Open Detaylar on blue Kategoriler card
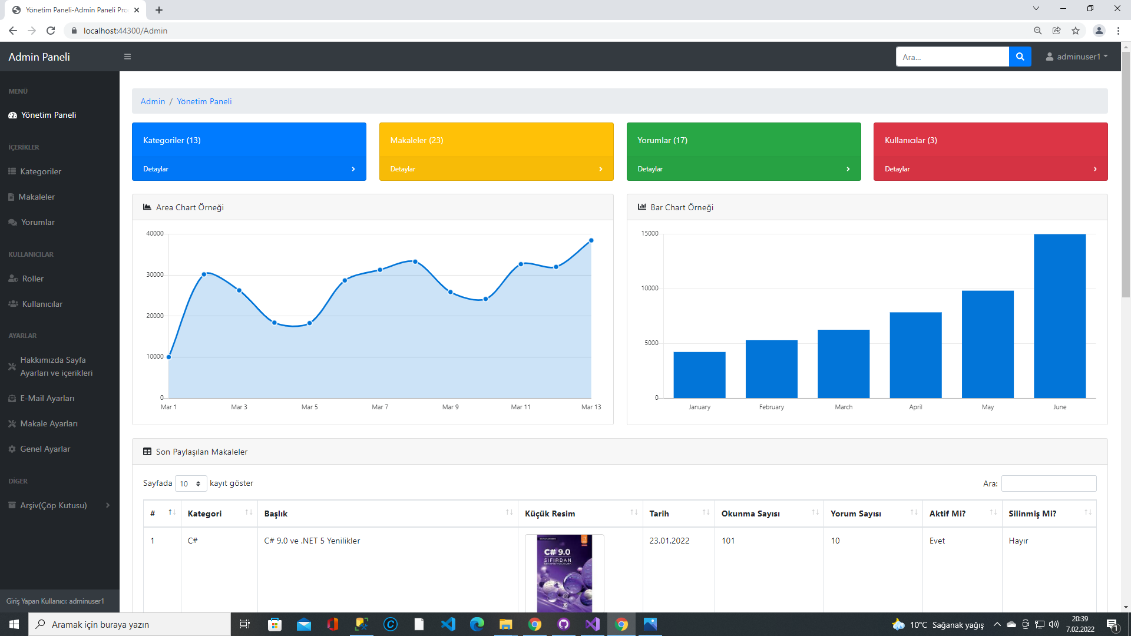The height and width of the screenshot is (636, 1131). [156, 169]
